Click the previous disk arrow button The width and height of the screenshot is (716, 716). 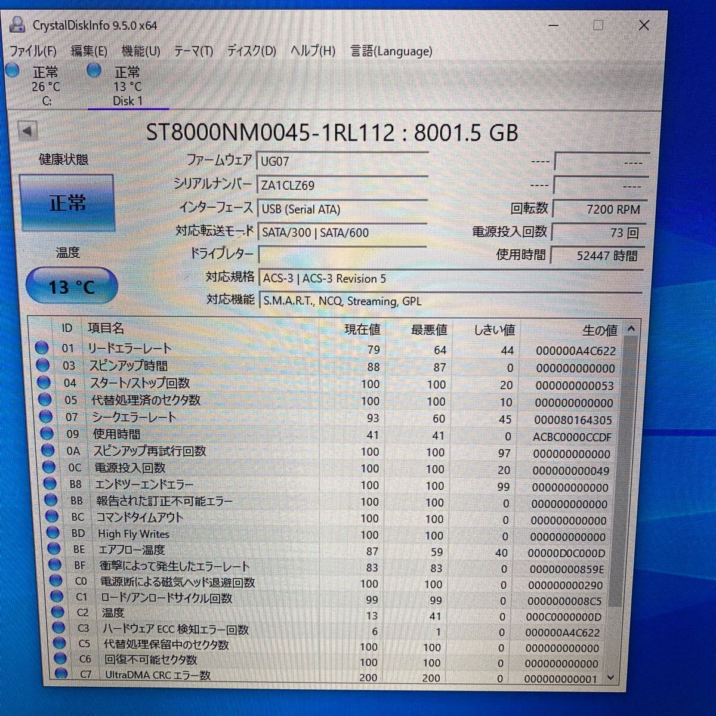point(27,131)
